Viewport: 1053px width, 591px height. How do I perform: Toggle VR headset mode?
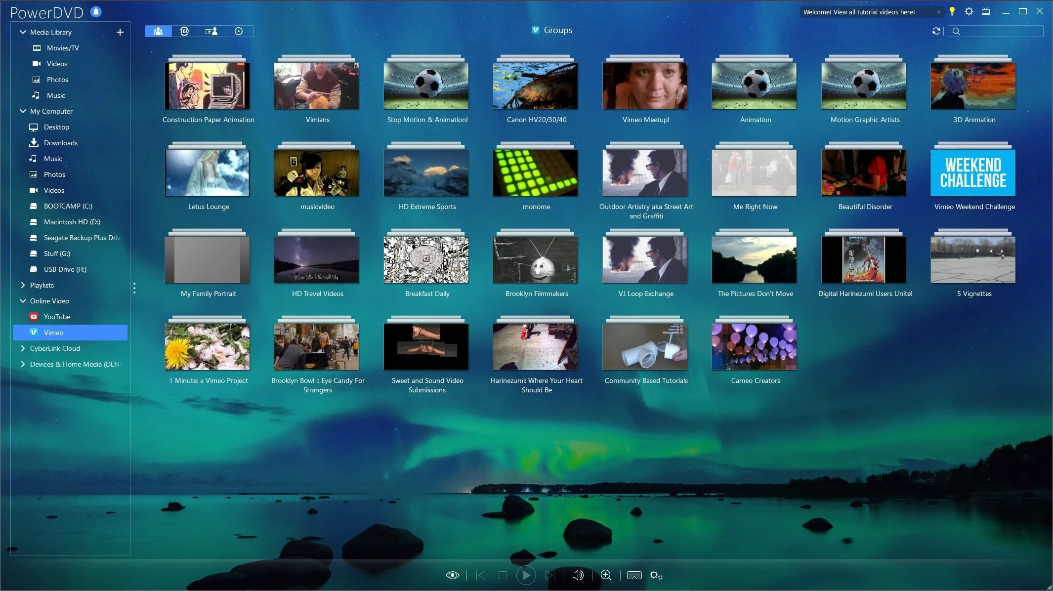634,575
